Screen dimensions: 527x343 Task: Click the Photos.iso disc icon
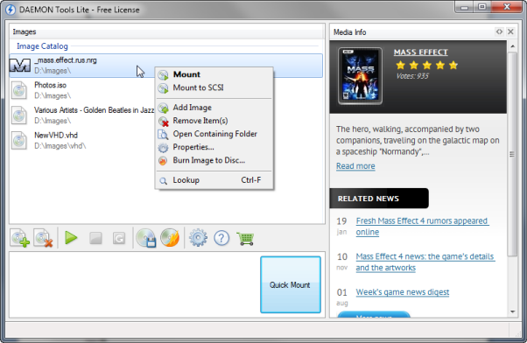click(19, 90)
